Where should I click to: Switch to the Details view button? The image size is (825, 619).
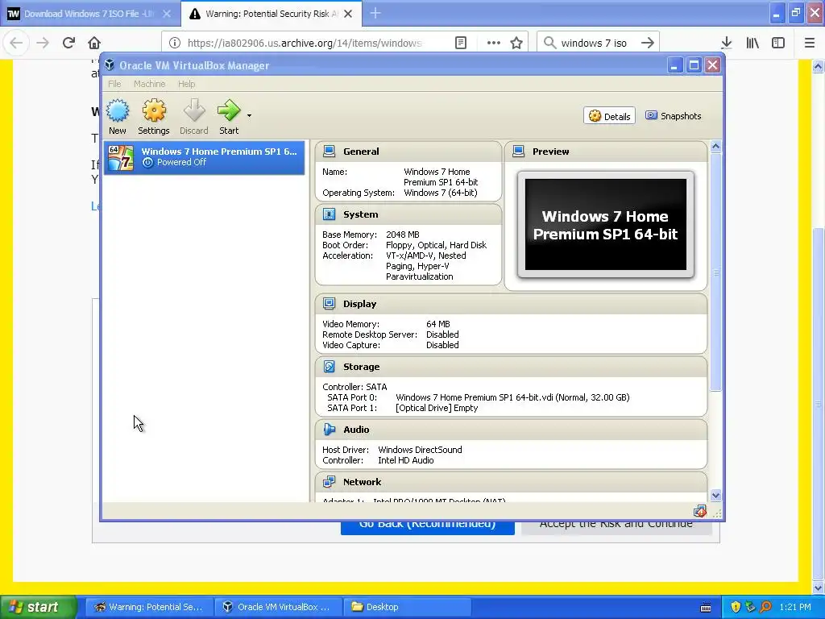pyautogui.click(x=609, y=116)
